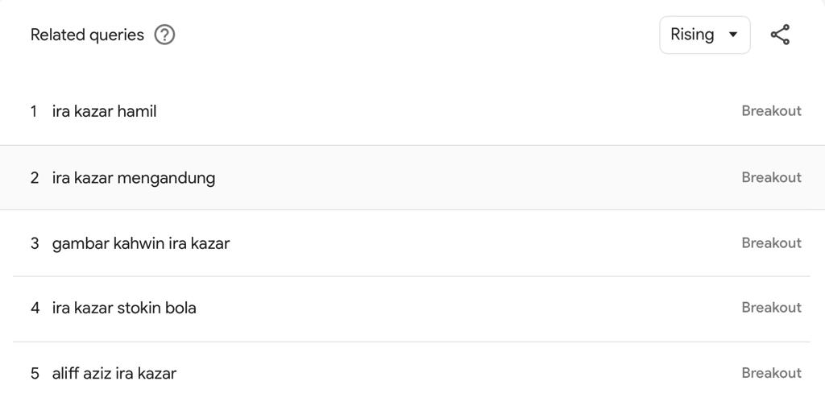Click Breakout label for 'ira kazar mengandung'
The height and width of the screenshot is (406, 825).
[x=771, y=177]
